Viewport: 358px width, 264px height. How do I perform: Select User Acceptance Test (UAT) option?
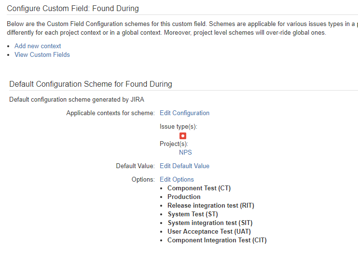click(209, 232)
